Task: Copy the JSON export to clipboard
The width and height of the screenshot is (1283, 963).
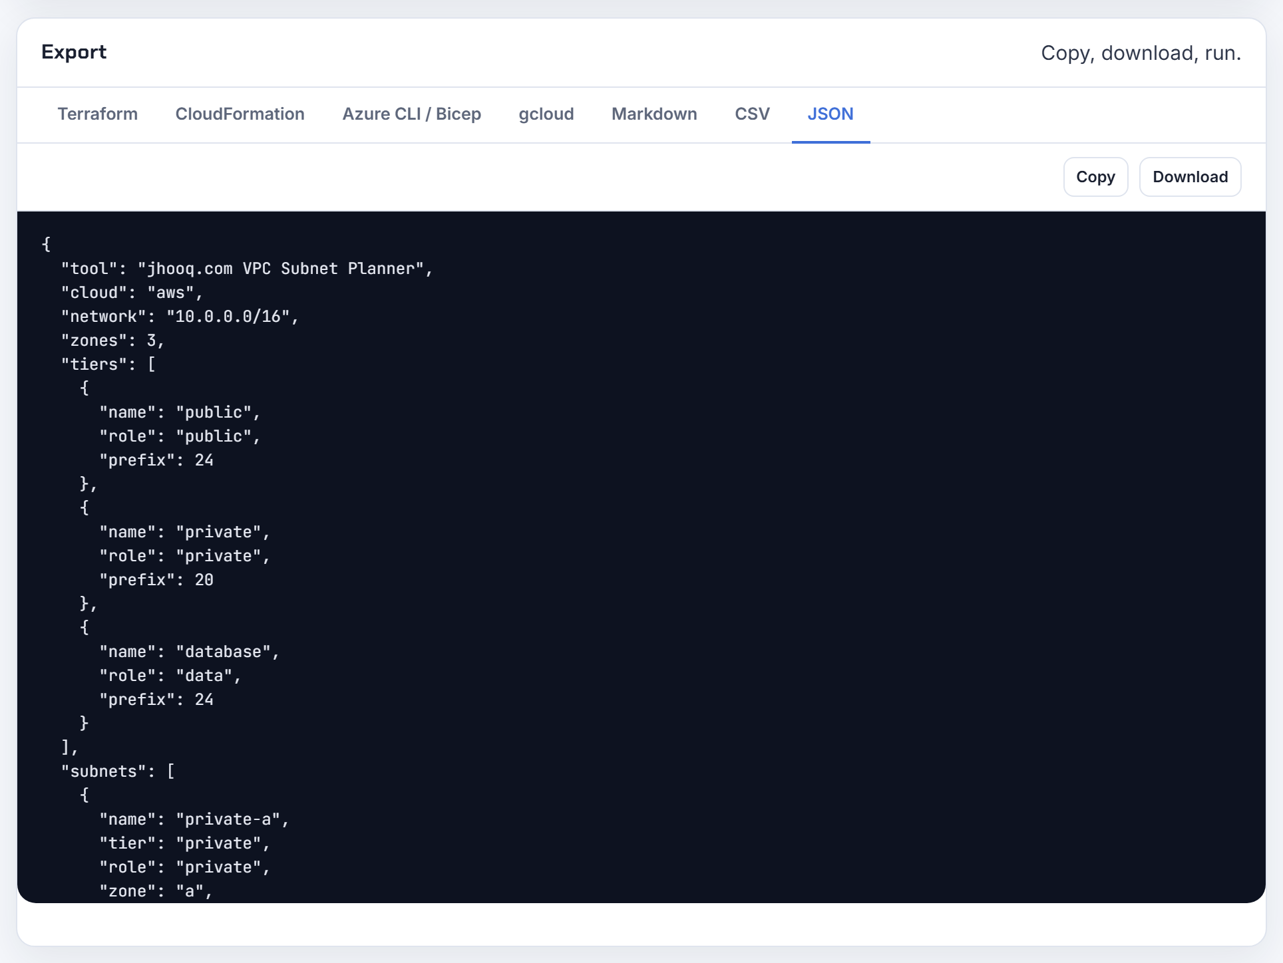Action: [x=1095, y=177]
